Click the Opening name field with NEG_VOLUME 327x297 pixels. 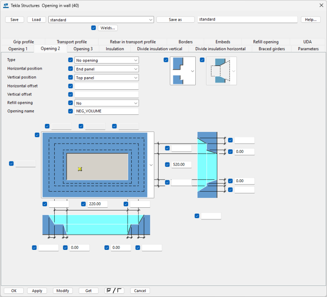coord(107,111)
